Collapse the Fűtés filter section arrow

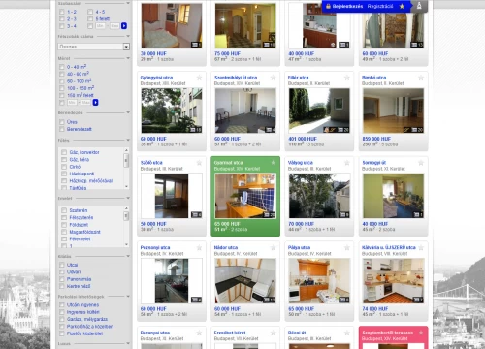128,141
